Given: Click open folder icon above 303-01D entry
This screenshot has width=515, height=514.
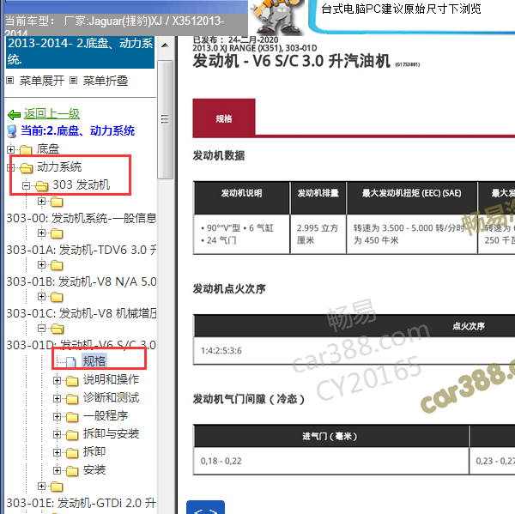Looking at the screenshot, I should pyautogui.click(x=58, y=329).
